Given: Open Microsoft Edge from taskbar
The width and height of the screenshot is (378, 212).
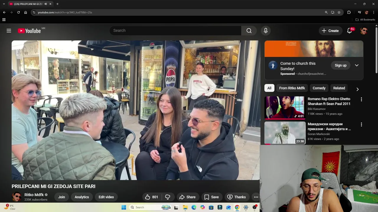Looking at the screenshot, I should (x=194, y=207).
